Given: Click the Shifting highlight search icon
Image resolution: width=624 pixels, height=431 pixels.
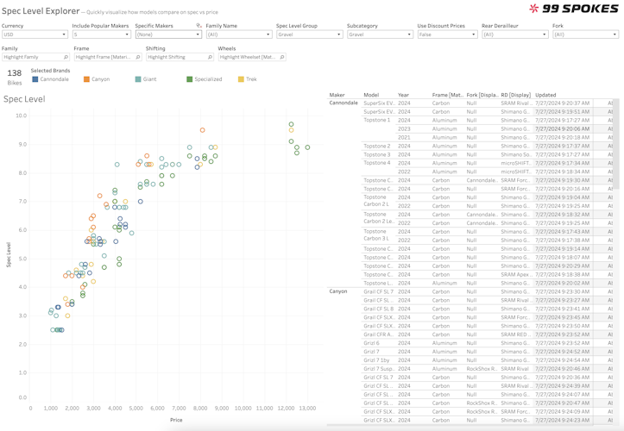Looking at the screenshot, I should tap(210, 57).
